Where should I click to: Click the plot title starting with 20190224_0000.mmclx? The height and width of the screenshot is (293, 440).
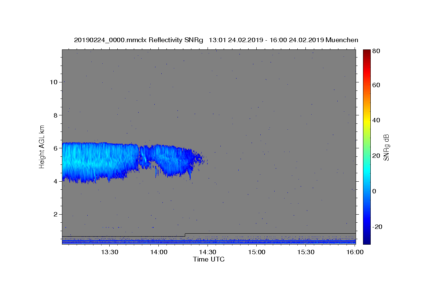(216, 40)
